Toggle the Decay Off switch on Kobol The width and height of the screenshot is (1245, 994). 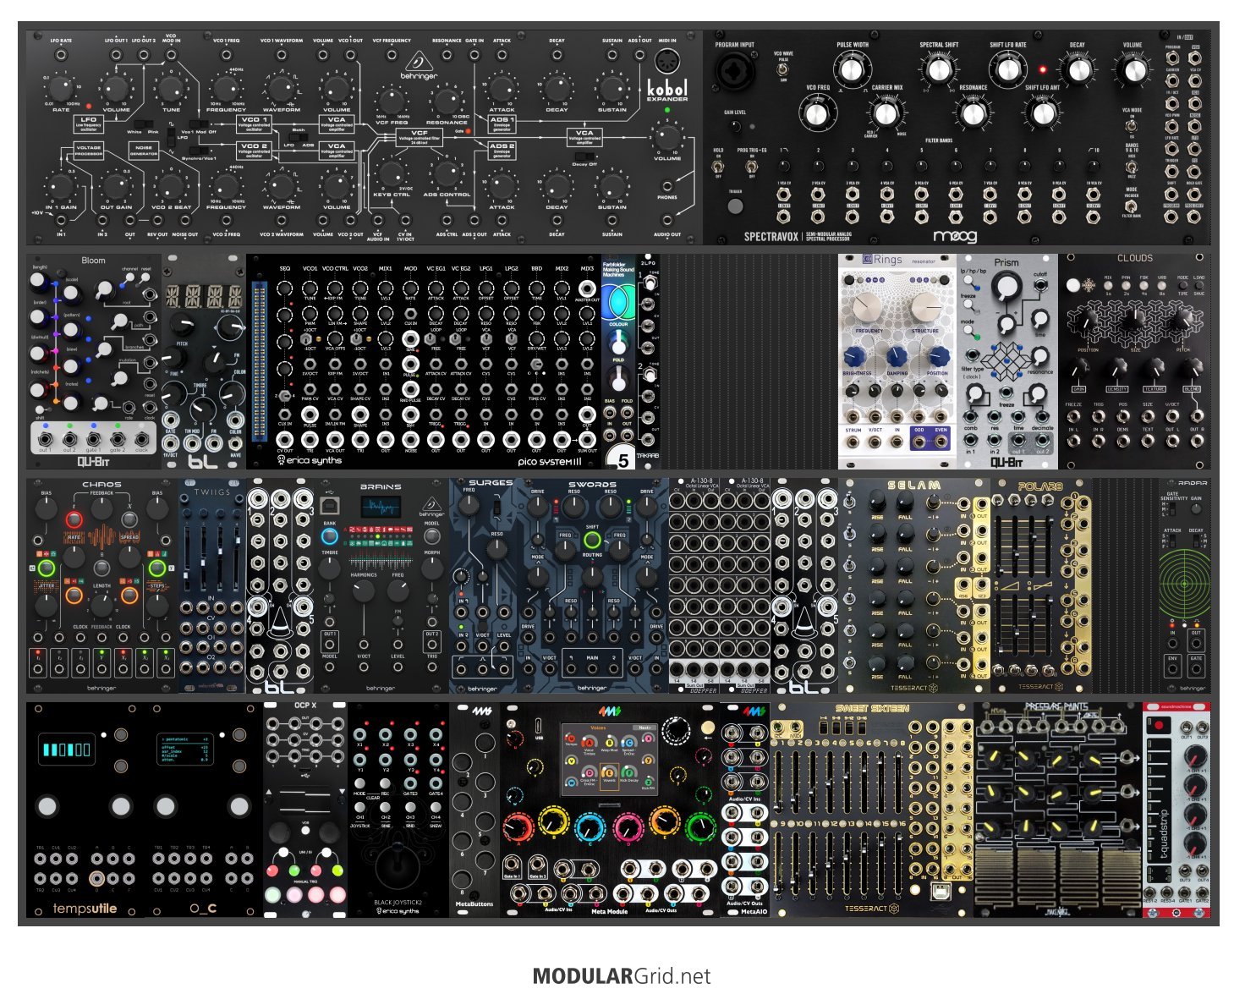click(583, 156)
